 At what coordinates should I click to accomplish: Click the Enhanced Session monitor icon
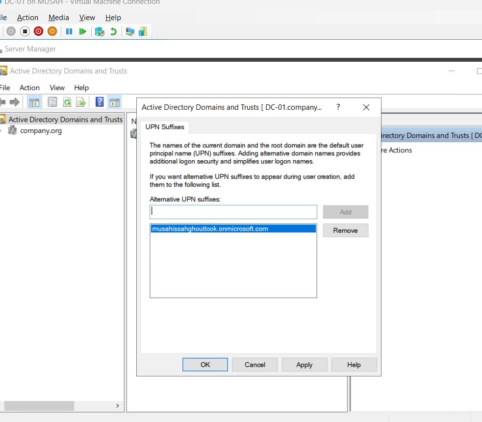130,31
